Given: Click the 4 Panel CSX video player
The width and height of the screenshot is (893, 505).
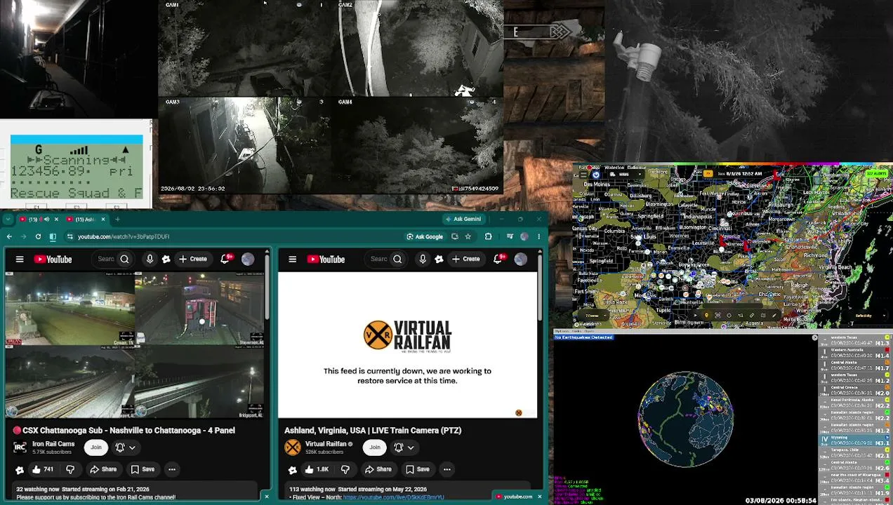Looking at the screenshot, I should 135,345.
